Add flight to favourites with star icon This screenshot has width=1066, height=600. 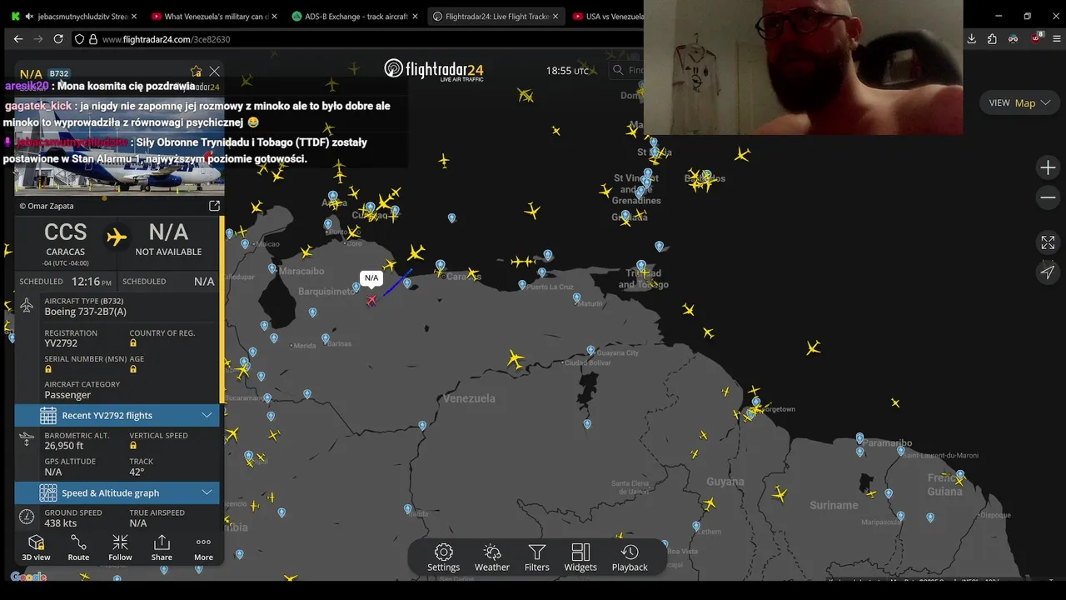pos(196,72)
